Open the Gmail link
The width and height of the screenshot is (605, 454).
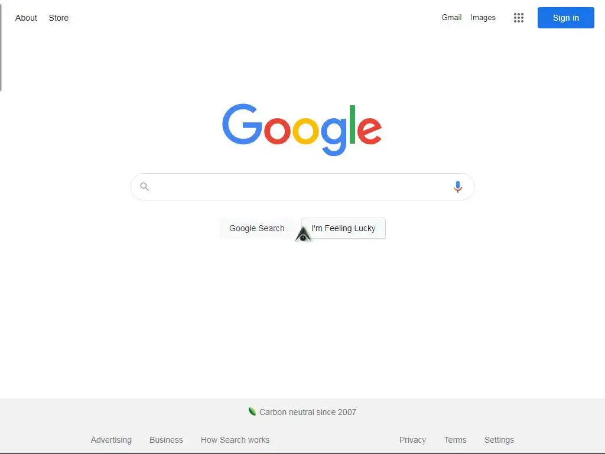tap(451, 17)
